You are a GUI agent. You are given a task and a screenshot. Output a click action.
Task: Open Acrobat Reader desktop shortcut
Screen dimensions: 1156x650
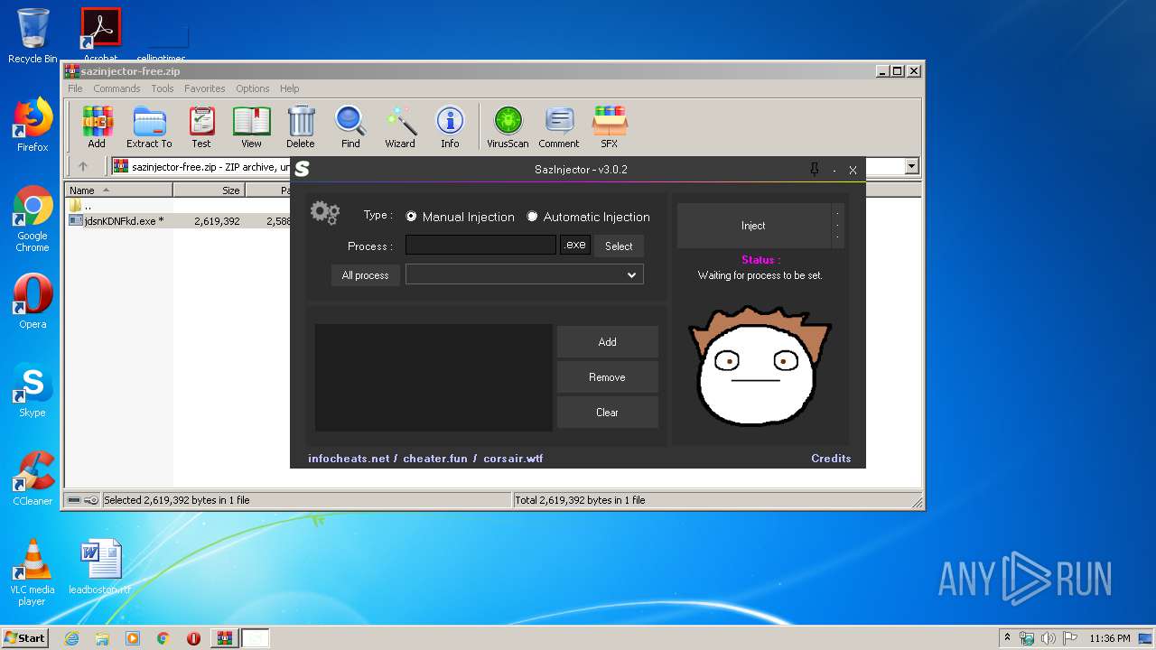[100, 34]
